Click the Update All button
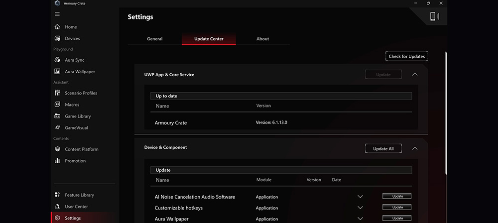Screen dimensions: 498x223 pyautogui.click(x=383, y=149)
